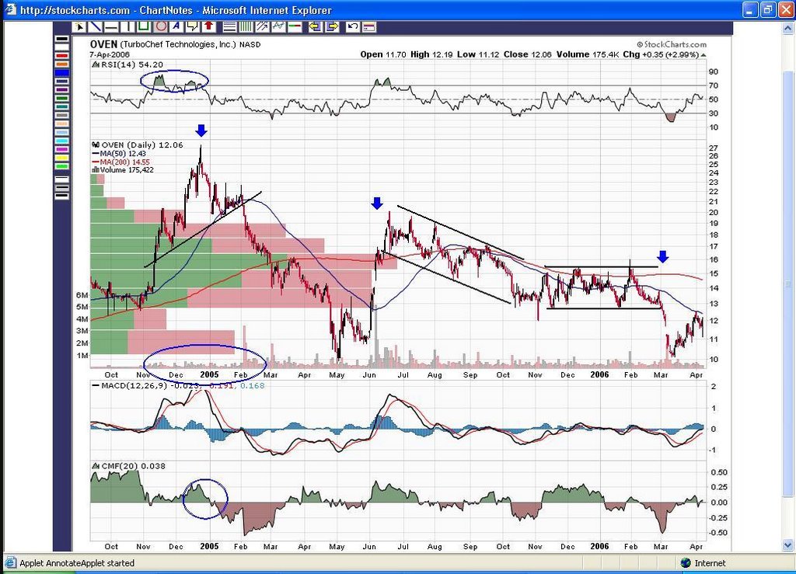
Task: Select the green rectangle shape tool
Action: [144, 26]
